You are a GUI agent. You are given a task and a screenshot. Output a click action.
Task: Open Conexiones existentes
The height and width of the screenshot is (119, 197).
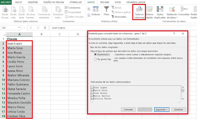tap(44, 13)
